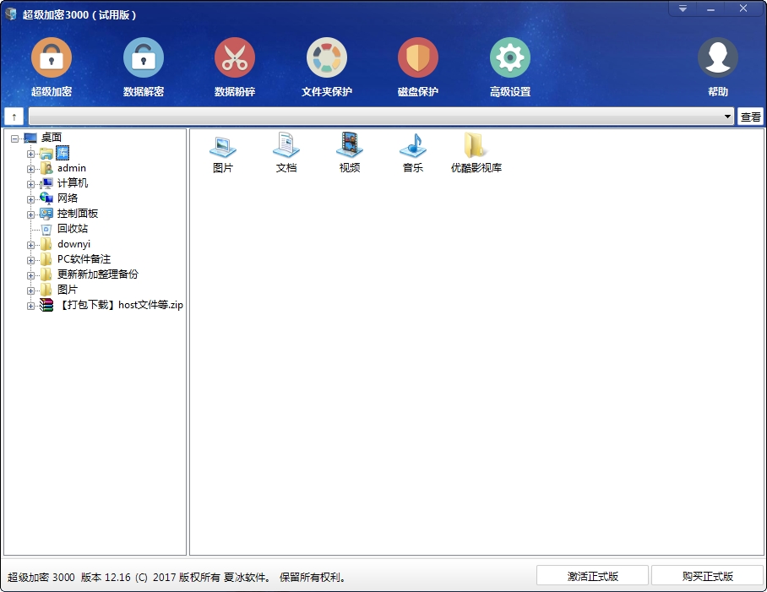
Task: Expand the admin node in the tree
Action: [x=30, y=168]
